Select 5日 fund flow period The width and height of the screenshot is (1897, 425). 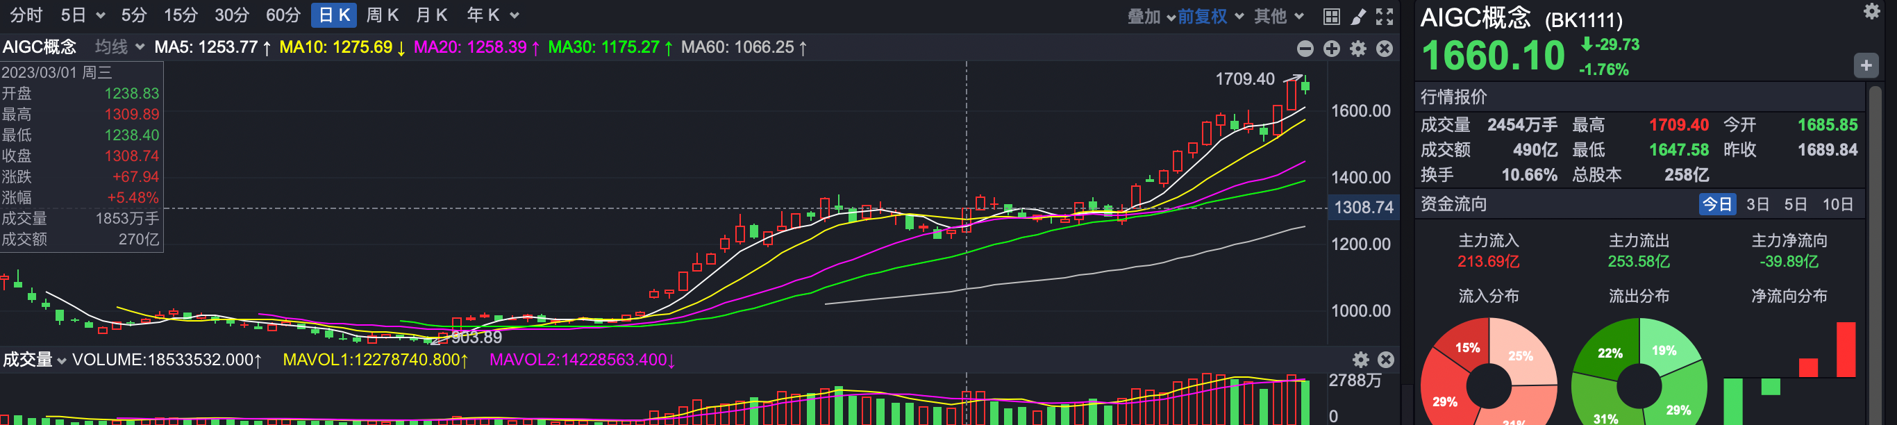pos(1796,204)
